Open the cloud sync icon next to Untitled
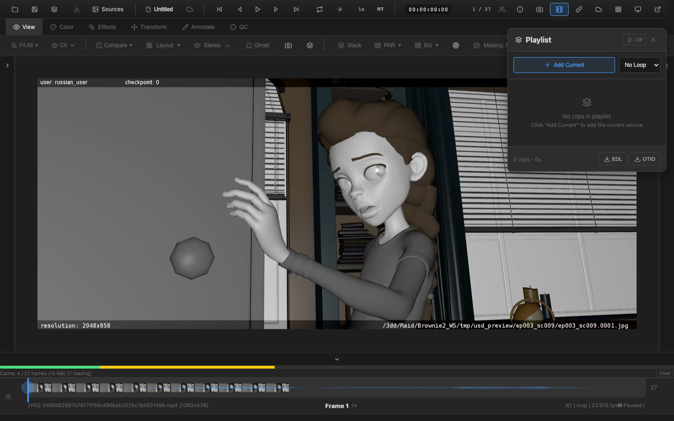Image resolution: width=674 pixels, height=421 pixels. click(x=189, y=9)
